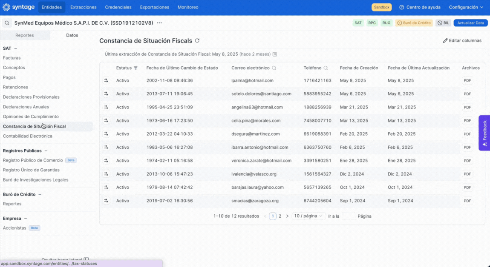This screenshot has height=267, width=490.
Task: Refresh Constancia de Situación Fiscales data icon
Action: (x=197, y=40)
